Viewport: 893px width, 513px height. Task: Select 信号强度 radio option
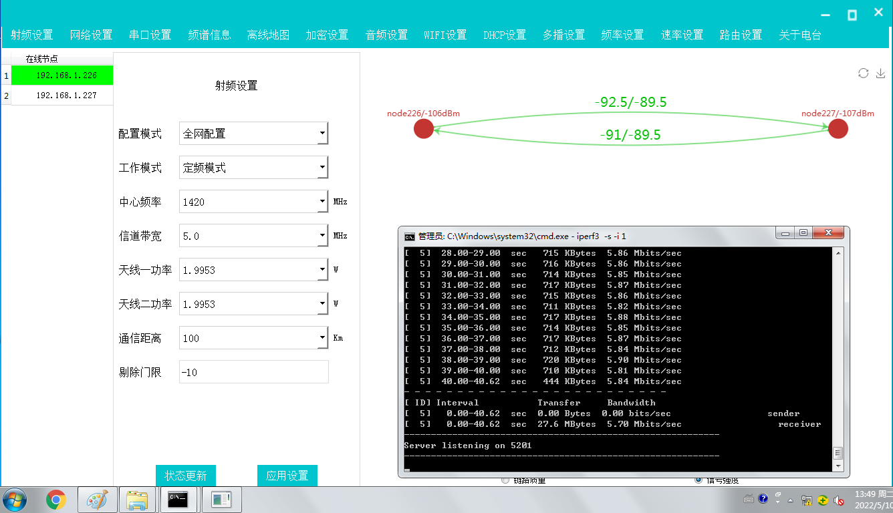click(698, 480)
